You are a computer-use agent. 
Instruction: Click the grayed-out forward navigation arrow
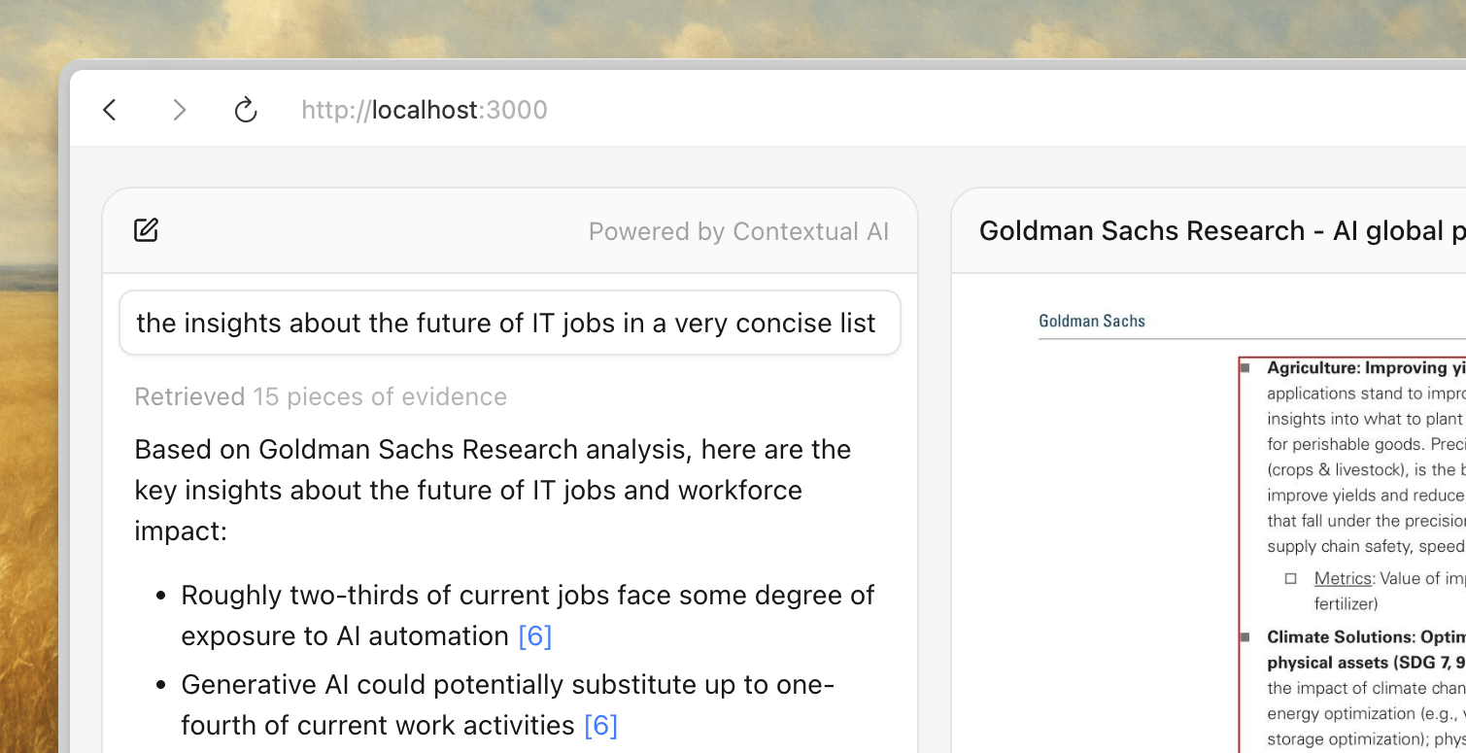[179, 110]
